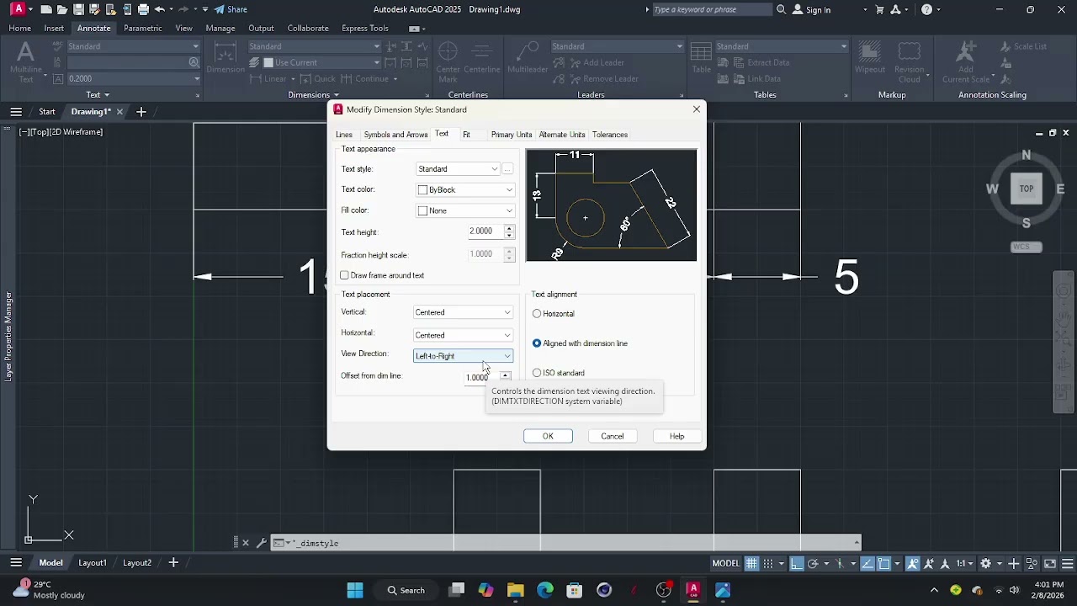This screenshot has height=606, width=1077.
Task: Toggle the snap mode dotted grid icon
Action: pos(767,564)
